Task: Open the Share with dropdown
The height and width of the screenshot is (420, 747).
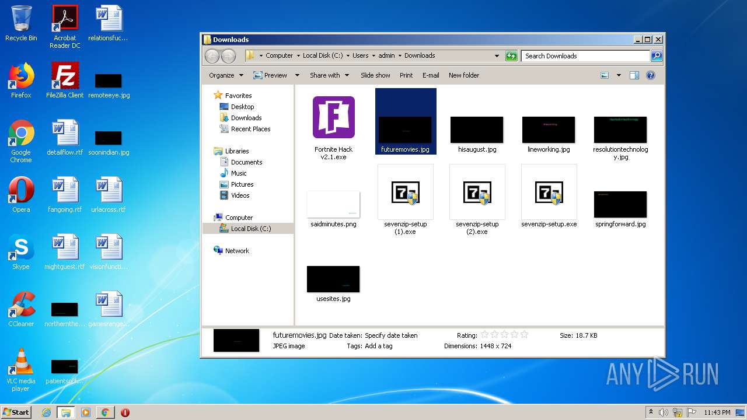Action: click(x=330, y=75)
